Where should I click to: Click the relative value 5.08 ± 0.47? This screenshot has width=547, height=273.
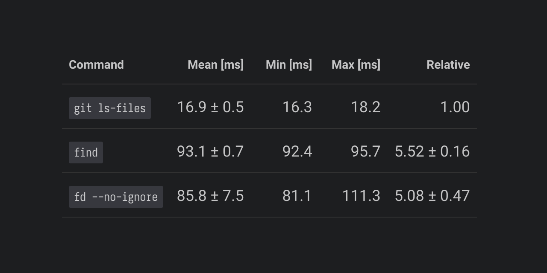(x=432, y=196)
